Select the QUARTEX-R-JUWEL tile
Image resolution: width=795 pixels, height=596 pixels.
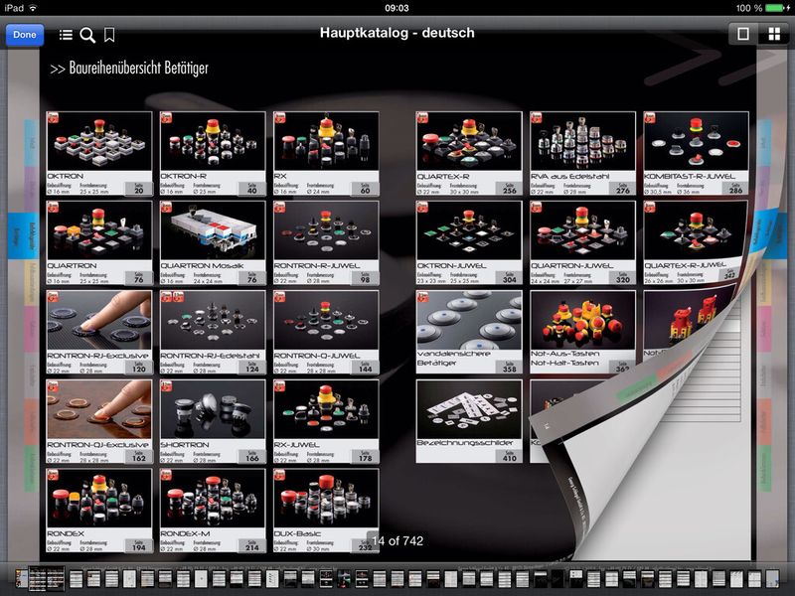pos(696,241)
